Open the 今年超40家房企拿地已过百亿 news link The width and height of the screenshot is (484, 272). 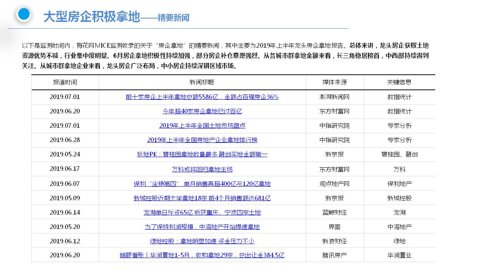pos(202,111)
